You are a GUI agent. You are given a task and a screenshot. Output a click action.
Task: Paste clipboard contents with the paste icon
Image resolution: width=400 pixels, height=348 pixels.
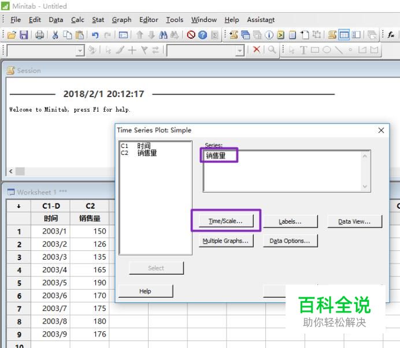(x=80, y=35)
